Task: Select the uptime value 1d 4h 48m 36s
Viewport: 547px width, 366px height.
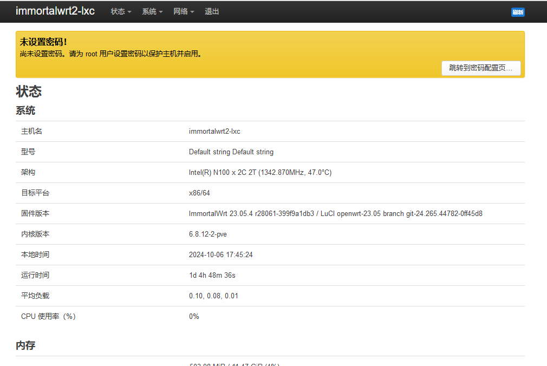Action: tap(212, 275)
